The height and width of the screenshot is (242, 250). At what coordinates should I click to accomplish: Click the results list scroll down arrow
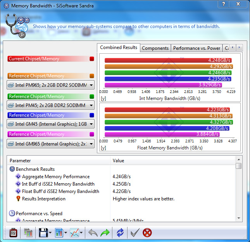point(239,218)
